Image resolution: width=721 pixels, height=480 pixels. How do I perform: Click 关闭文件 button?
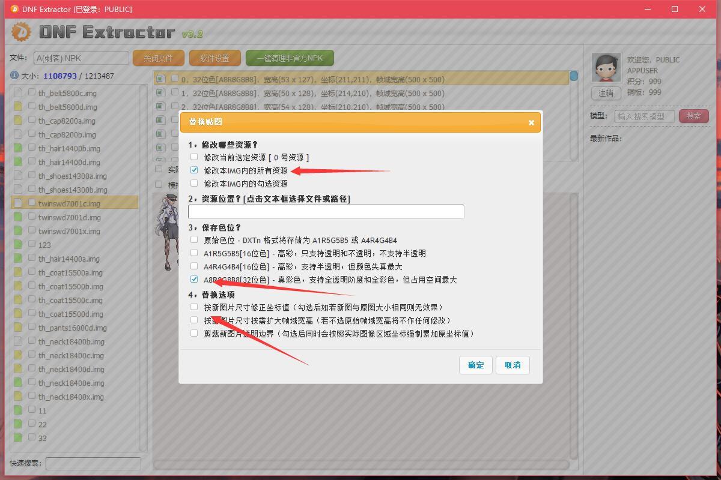coord(158,58)
